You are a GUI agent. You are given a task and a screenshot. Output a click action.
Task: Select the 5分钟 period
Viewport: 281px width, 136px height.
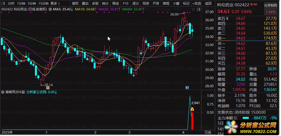(x=32, y=3)
